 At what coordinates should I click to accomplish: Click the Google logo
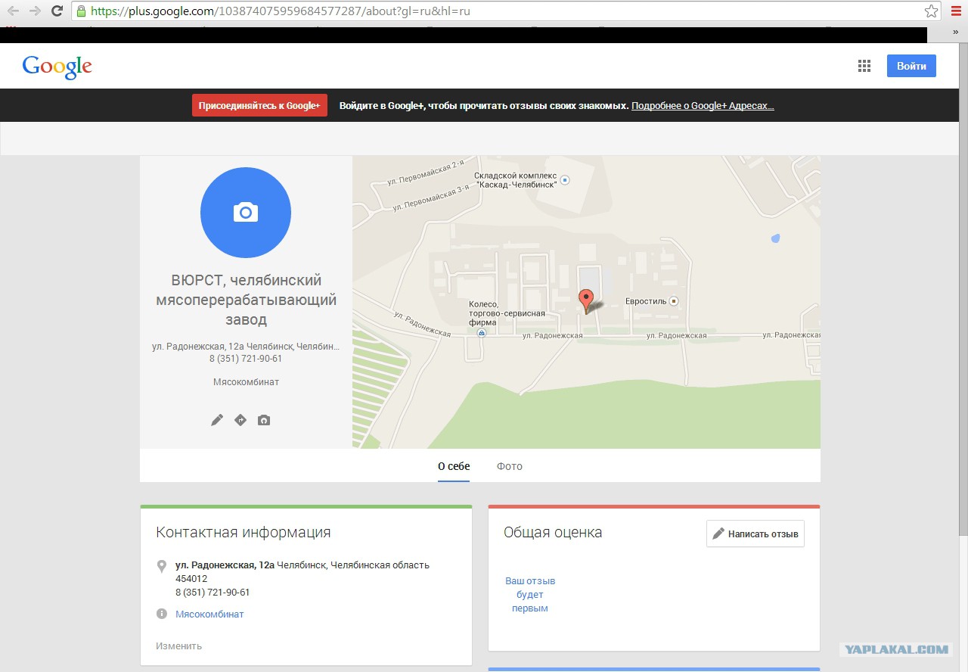coord(57,67)
